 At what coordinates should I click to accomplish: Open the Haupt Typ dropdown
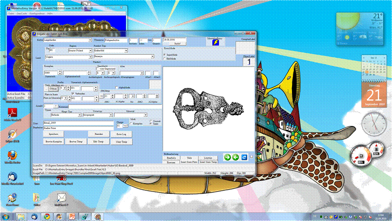point(79,115)
